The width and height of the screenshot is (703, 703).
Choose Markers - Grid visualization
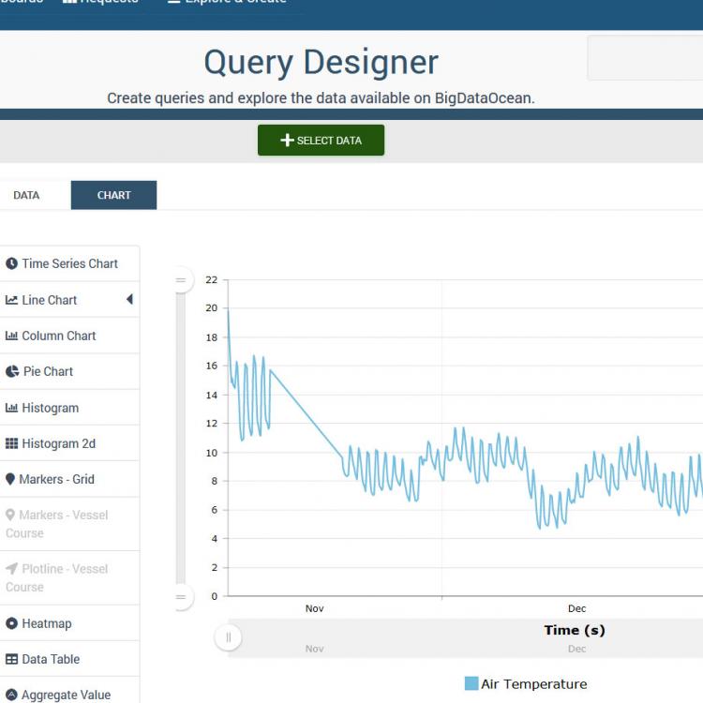pyautogui.click(x=69, y=479)
